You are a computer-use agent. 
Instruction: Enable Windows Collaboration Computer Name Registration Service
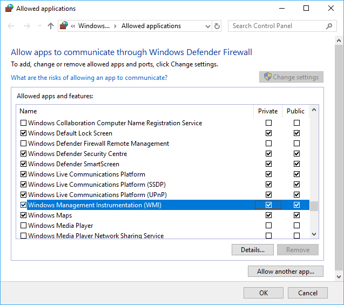tap(23, 123)
